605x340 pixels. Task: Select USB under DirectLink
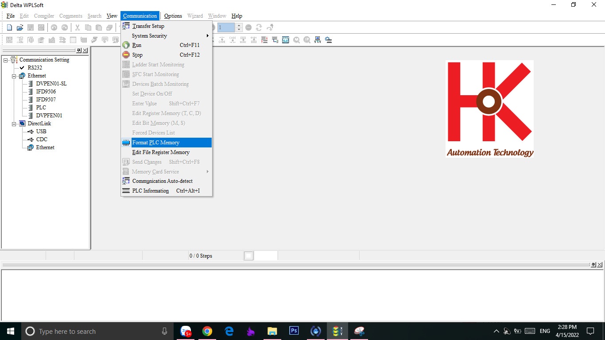click(41, 131)
